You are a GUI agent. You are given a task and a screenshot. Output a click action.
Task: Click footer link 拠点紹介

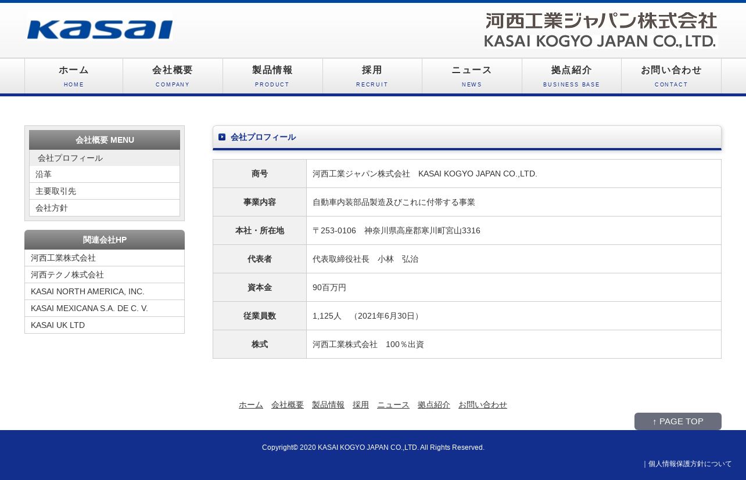(x=434, y=405)
